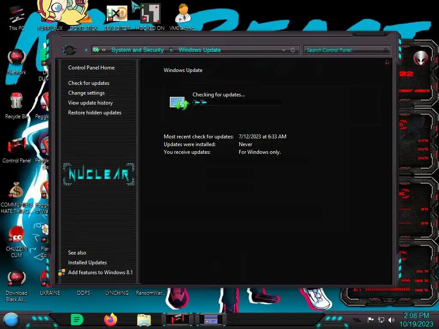Click the Start orb button
Image resolution: width=439 pixels, height=329 pixels.
[x=11, y=320]
